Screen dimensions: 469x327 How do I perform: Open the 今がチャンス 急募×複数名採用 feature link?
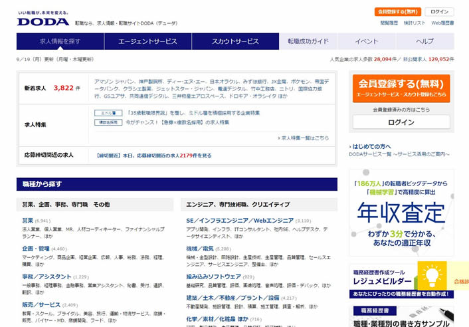pos(177,122)
